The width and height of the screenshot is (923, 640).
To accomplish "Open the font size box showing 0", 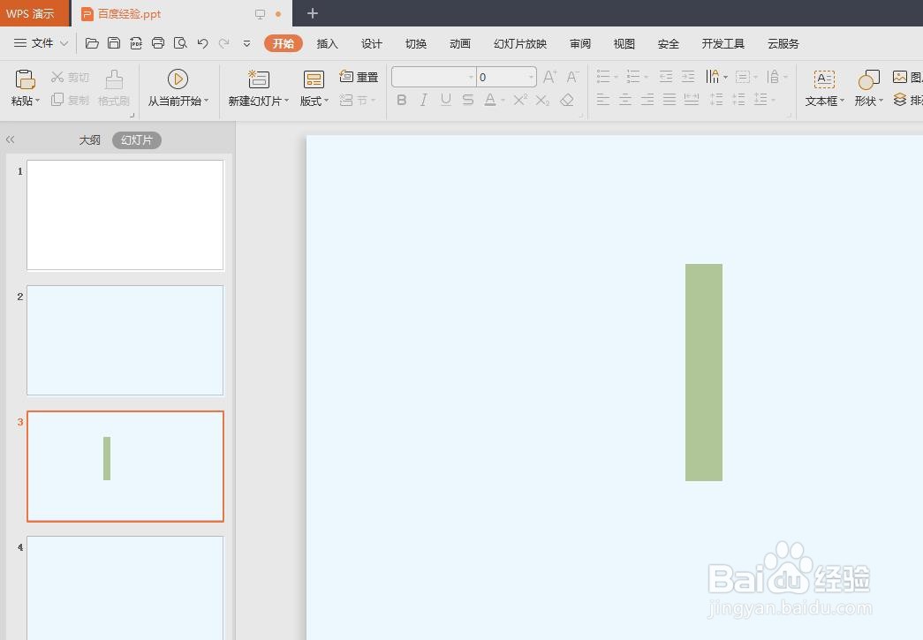I will pos(506,77).
